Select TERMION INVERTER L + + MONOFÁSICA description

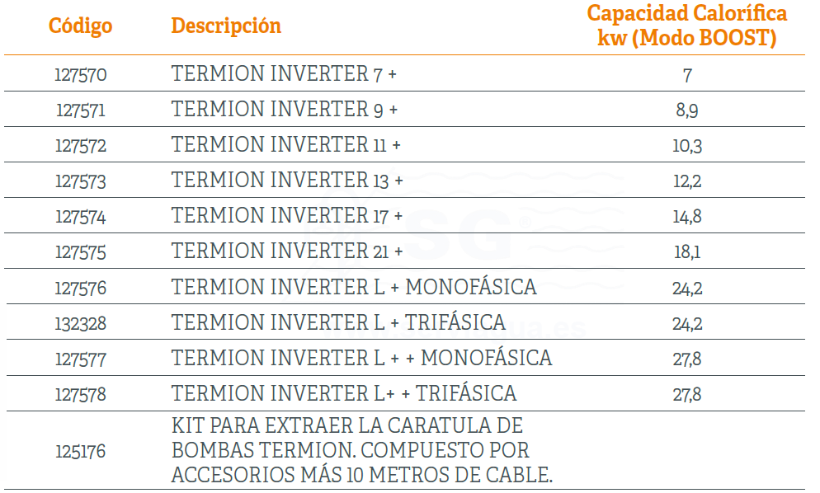click(361, 359)
